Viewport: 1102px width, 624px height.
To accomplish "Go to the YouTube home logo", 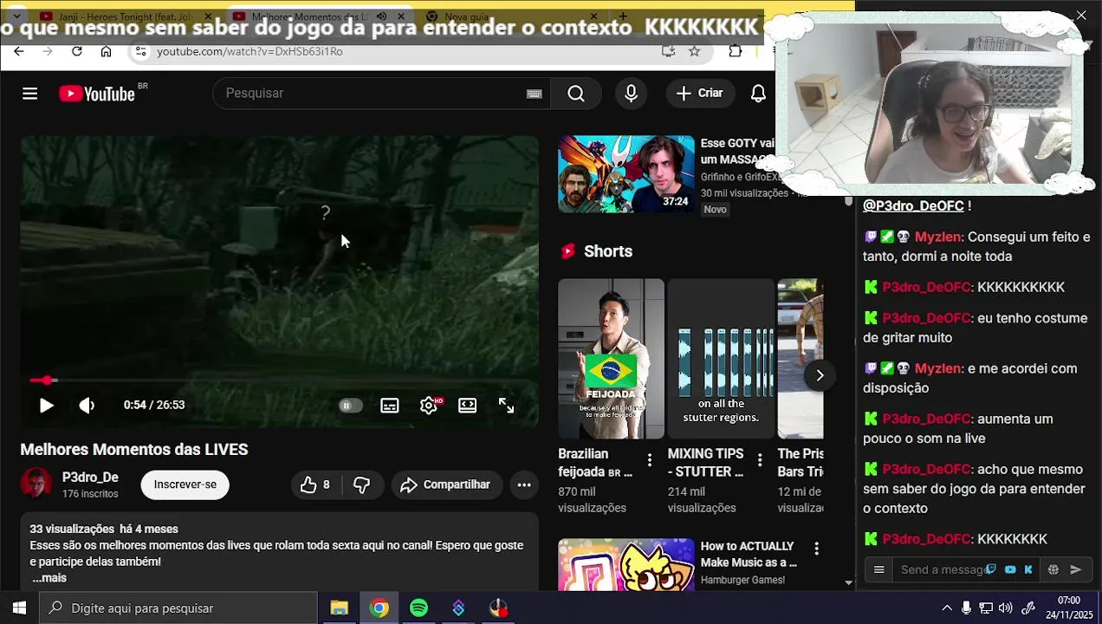I will (x=97, y=94).
